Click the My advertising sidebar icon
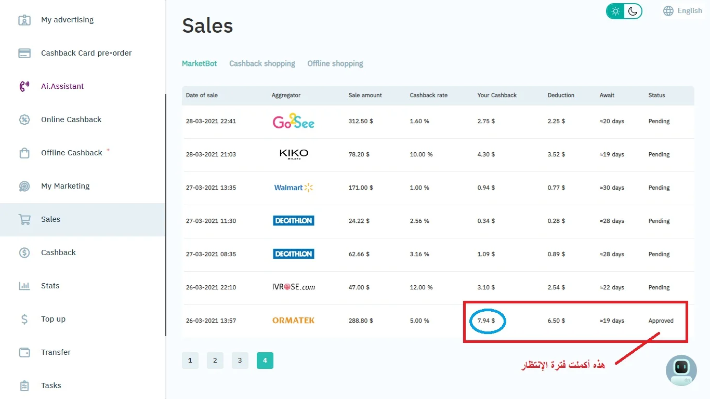The height and width of the screenshot is (399, 710). click(x=24, y=20)
